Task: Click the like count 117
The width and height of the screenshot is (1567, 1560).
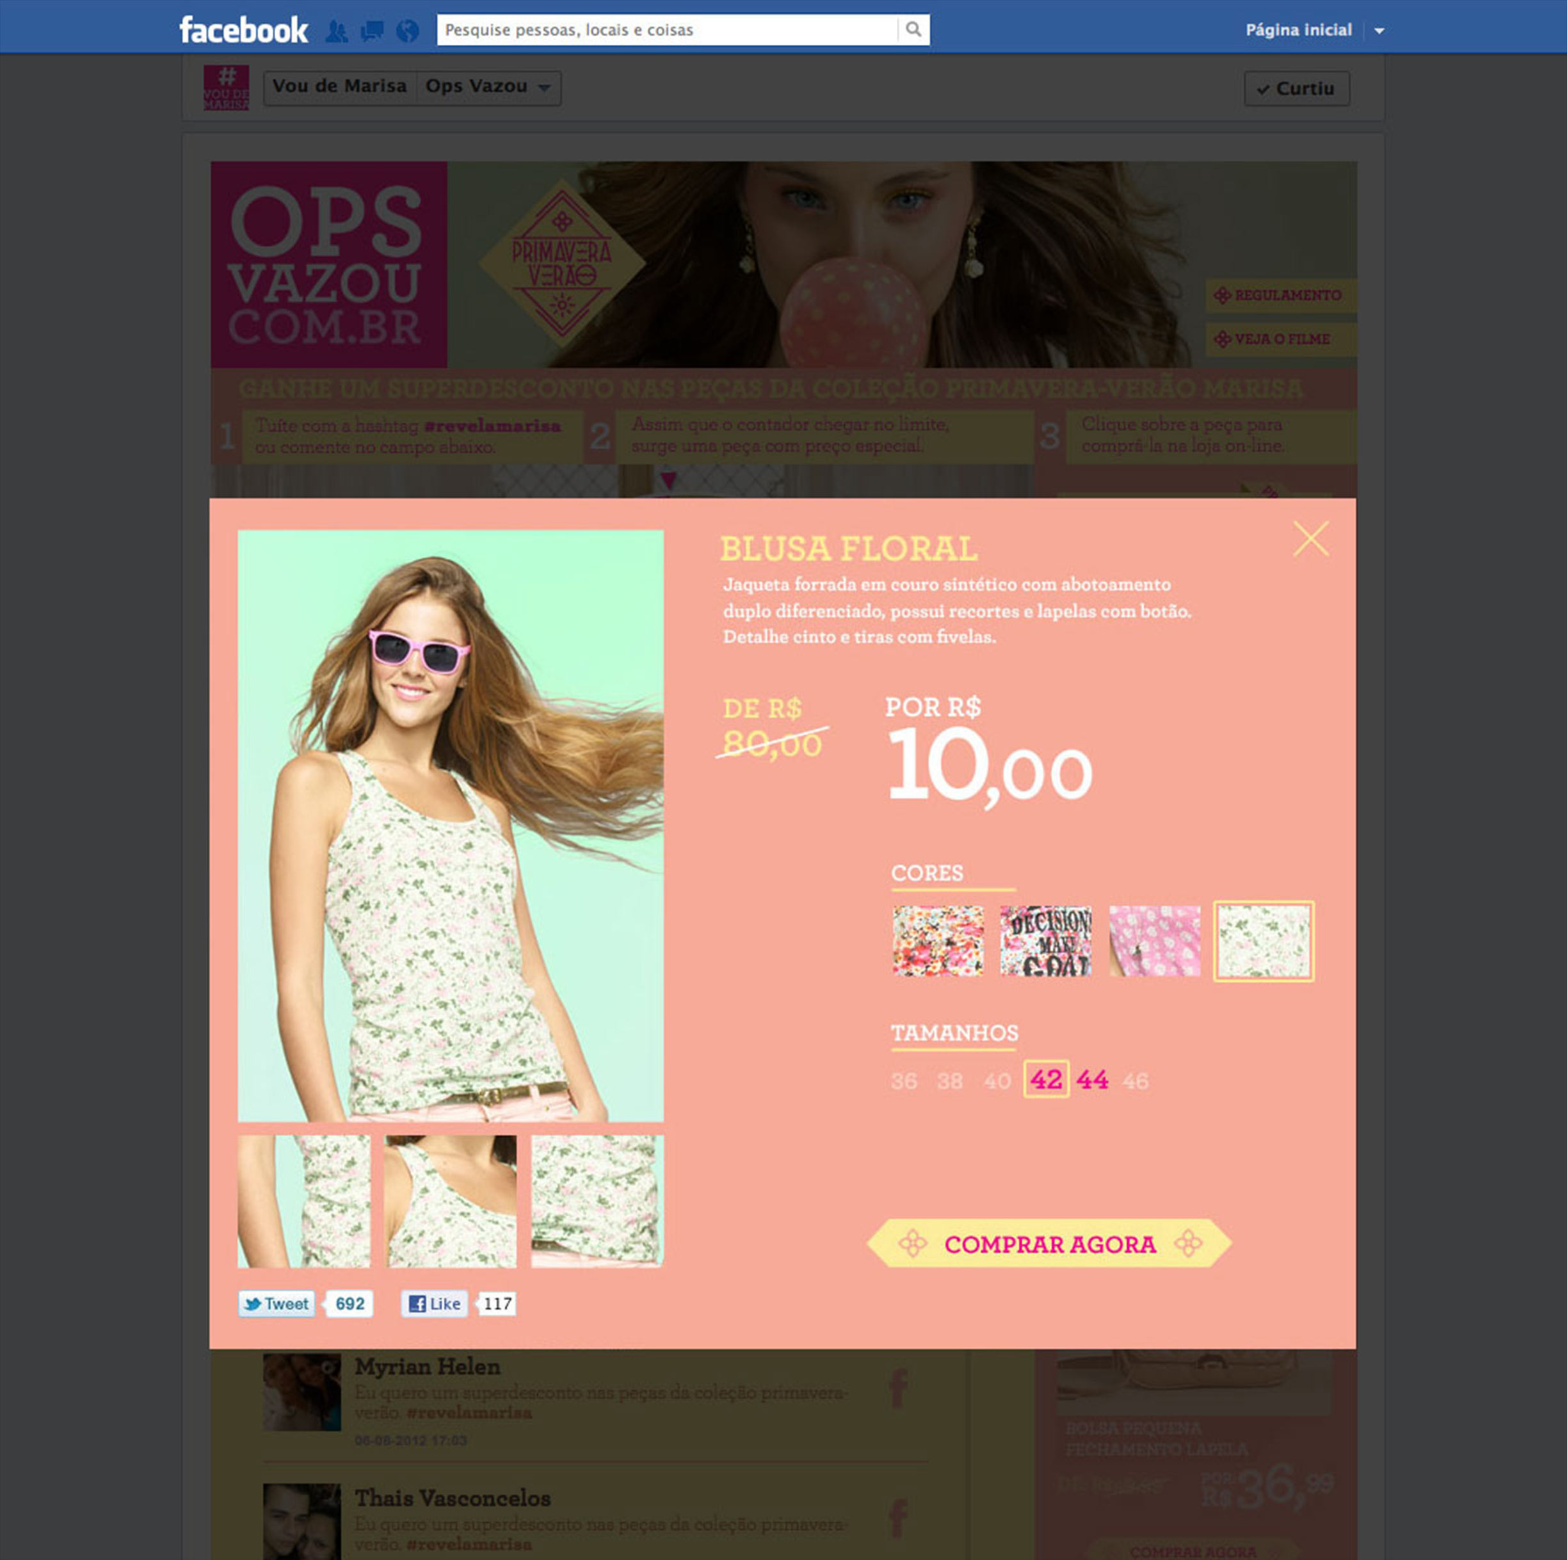Action: (x=497, y=1304)
